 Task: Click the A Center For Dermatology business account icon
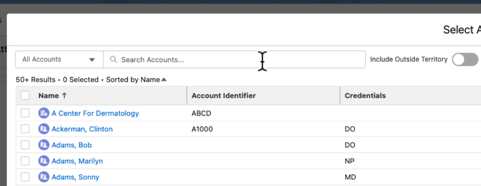click(x=43, y=114)
